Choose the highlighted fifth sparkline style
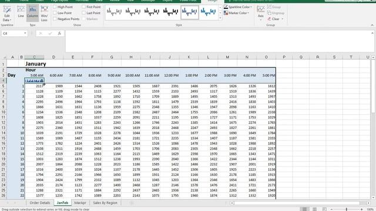 coord(189,12)
